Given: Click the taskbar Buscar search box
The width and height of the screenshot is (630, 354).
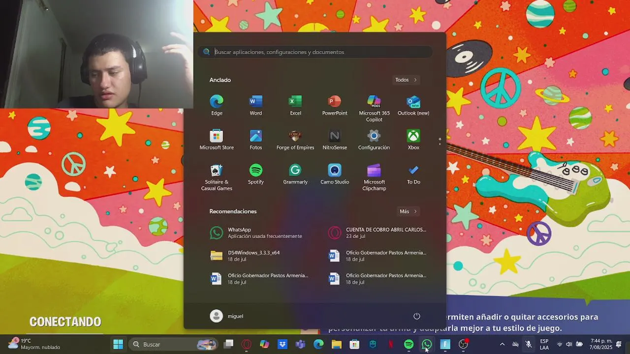Looking at the screenshot, I should click(174, 344).
